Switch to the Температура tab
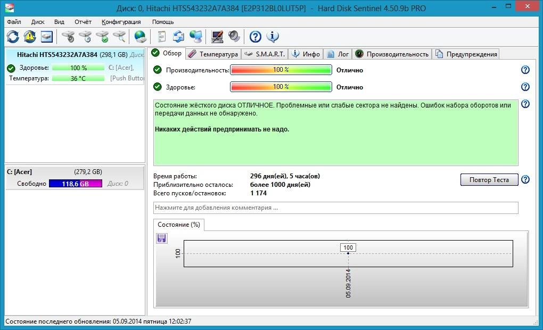 point(213,54)
